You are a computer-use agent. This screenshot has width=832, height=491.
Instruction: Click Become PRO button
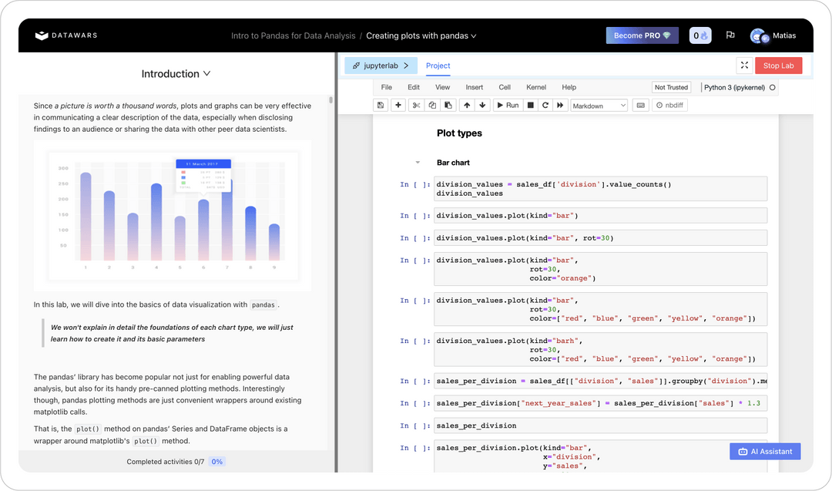click(642, 35)
